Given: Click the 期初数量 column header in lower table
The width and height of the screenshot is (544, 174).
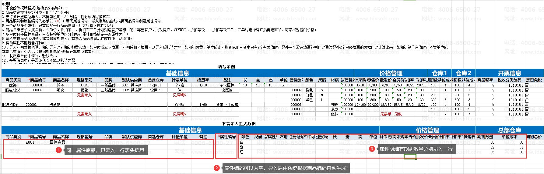Looking at the screenshot, I should pyautogui.click(x=485, y=137).
